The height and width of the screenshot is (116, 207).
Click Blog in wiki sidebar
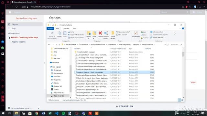coord(13,28)
